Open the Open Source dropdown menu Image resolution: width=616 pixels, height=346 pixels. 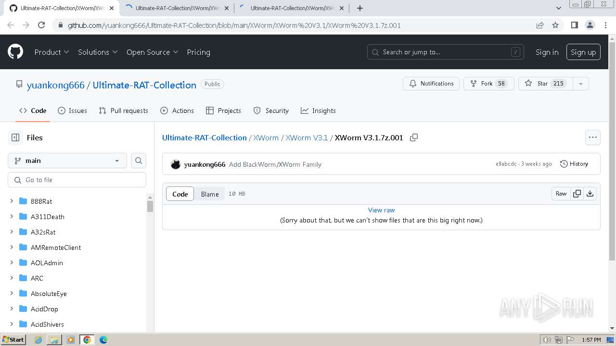click(x=152, y=52)
